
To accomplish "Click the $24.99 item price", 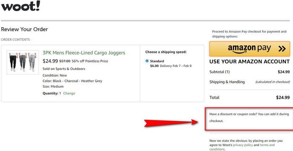I will click(x=50, y=61).
